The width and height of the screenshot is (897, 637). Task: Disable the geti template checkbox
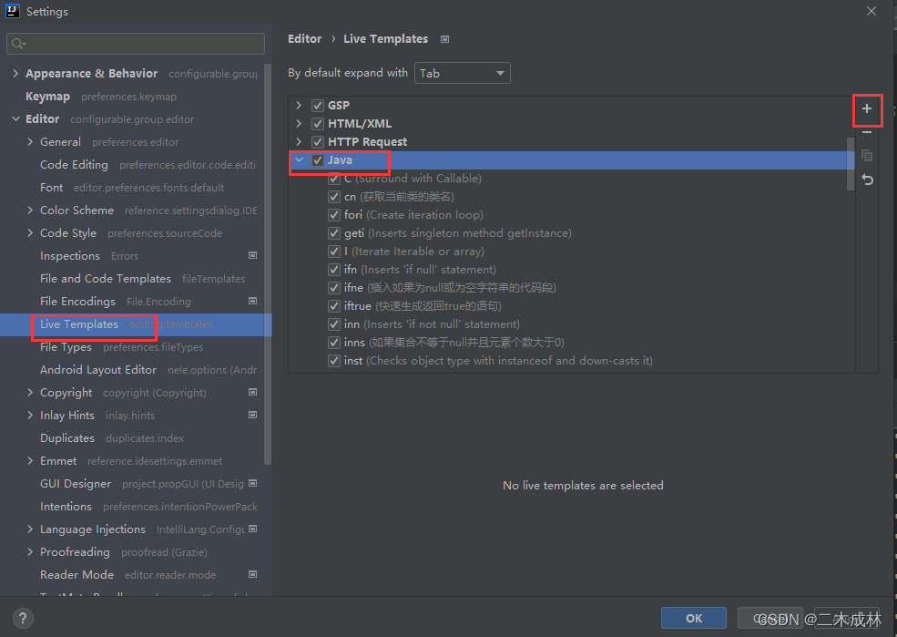click(x=334, y=233)
